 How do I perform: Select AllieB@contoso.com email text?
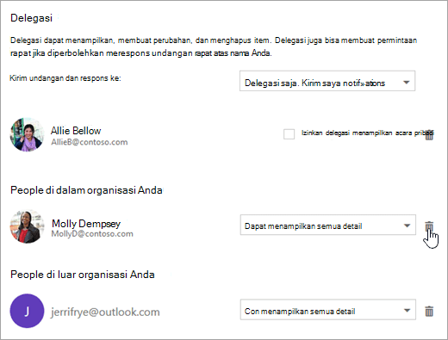[x=90, y=142]
